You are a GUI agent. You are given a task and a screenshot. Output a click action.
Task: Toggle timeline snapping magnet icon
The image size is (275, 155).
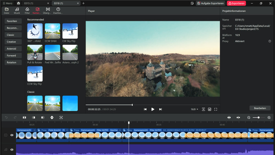click(229, 118)
